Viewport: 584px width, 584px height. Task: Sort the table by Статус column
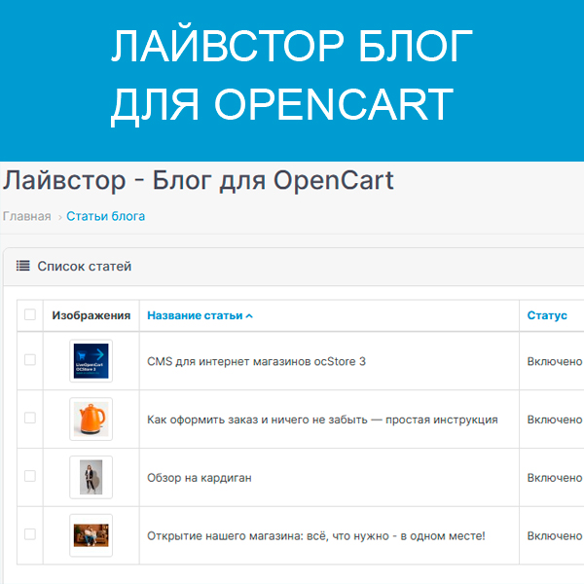click(547, 315)
